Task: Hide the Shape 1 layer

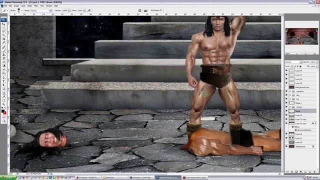Action: [286, 103]
